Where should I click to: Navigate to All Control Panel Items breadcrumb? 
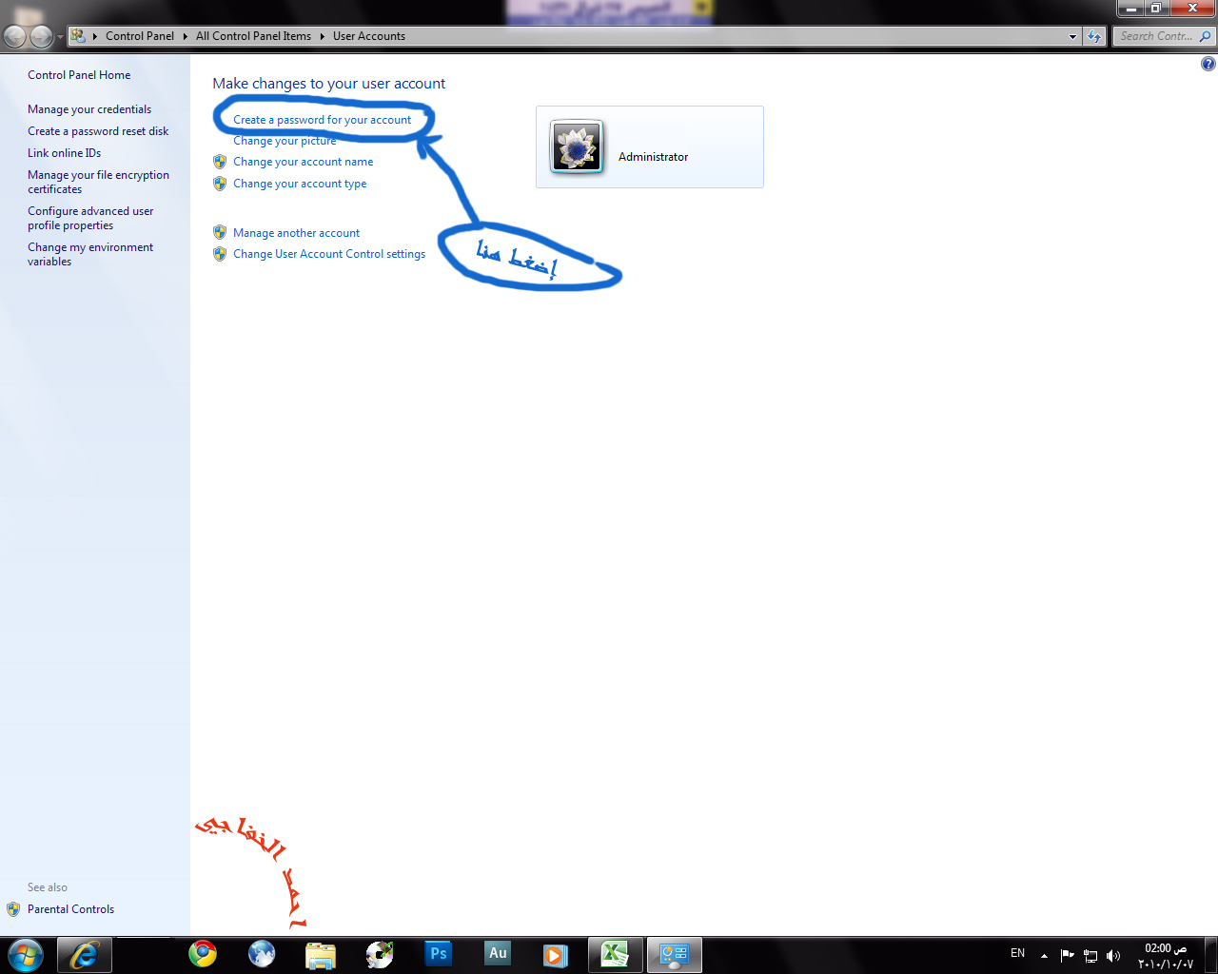pos(253,36)
